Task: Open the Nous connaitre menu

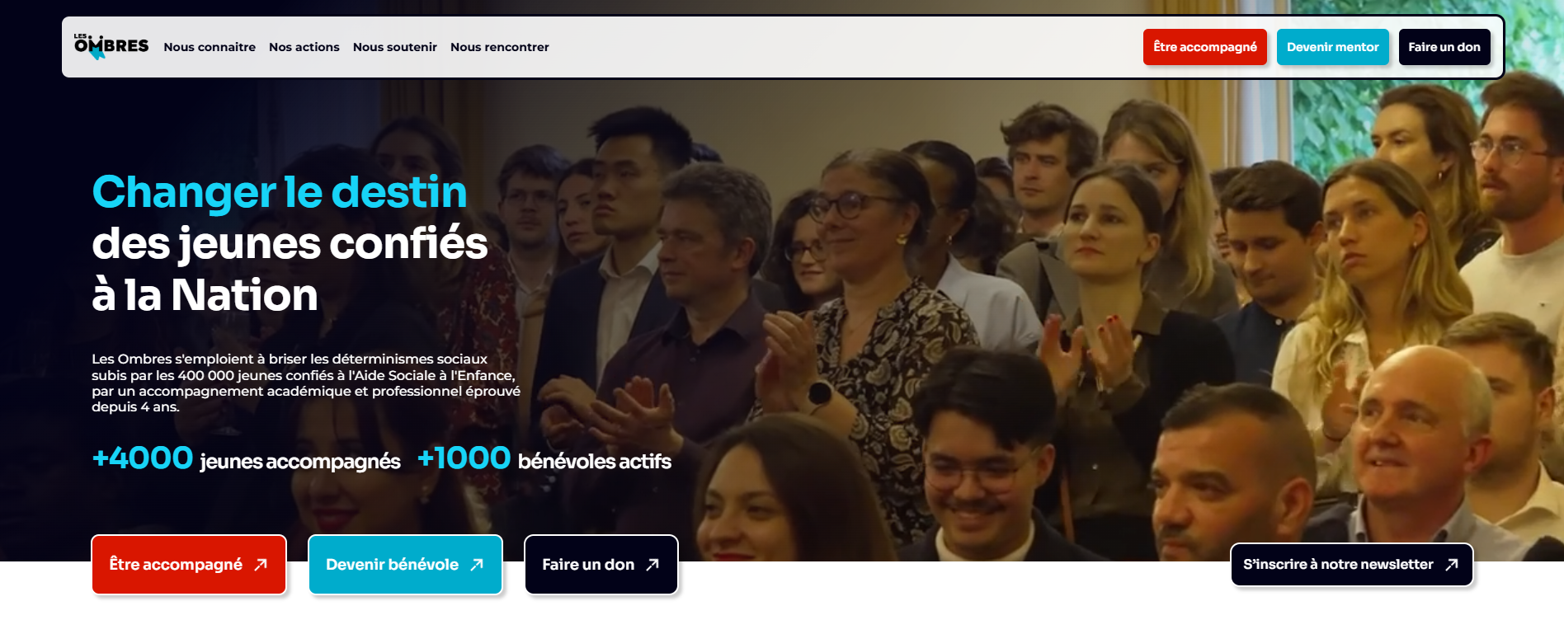Action: pyautogui.click(x=210, y=47)
